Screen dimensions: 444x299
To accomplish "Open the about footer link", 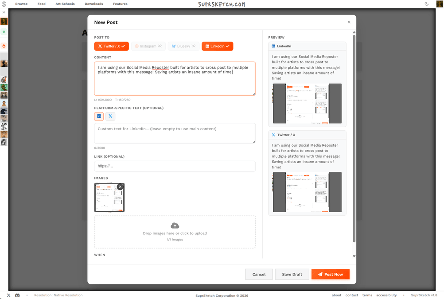I will click(x=336, y=295).
